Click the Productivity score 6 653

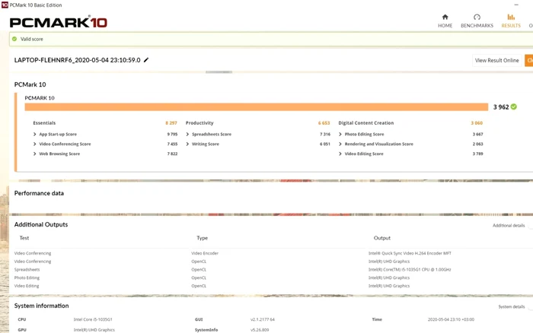click(x=324, y=123)
